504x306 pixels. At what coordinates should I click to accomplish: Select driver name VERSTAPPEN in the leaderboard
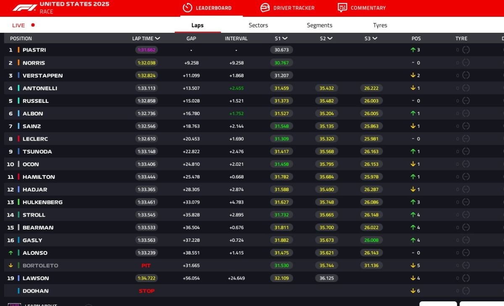tap(42, 76)
